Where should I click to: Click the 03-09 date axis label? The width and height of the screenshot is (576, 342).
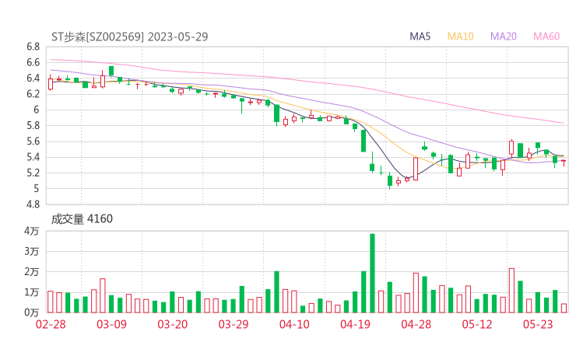click(x=111, y=324)
